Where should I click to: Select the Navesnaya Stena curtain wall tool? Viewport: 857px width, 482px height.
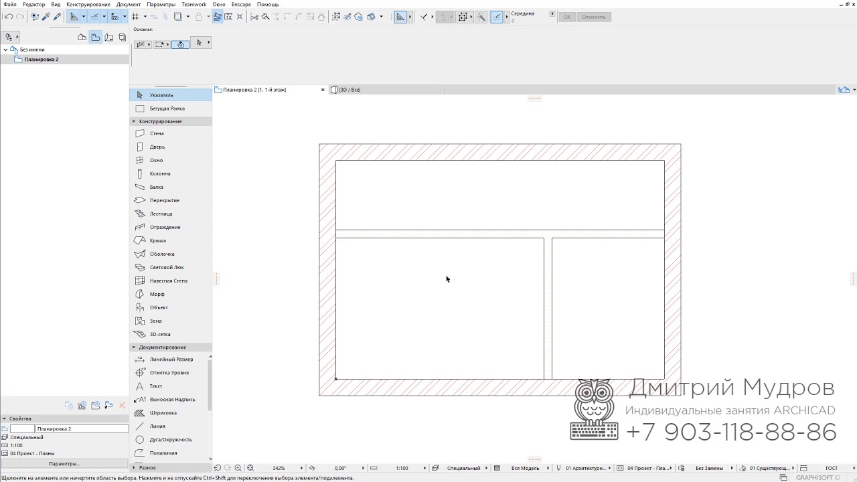click(171, 280)
